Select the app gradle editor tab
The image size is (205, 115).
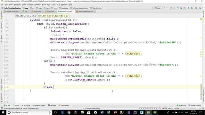click(x=26, y=11)
